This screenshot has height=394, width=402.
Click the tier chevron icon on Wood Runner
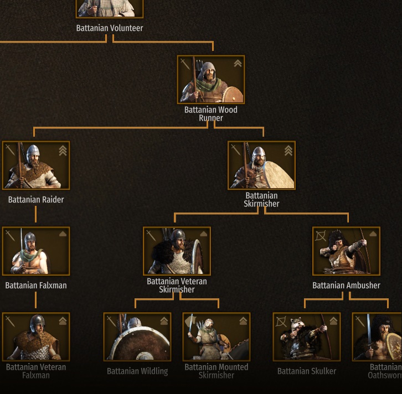pos(238,63)
